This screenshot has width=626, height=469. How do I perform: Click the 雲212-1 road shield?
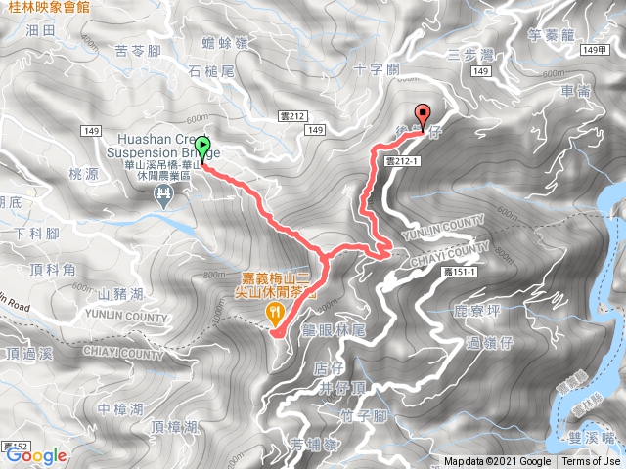pos(402,161)
